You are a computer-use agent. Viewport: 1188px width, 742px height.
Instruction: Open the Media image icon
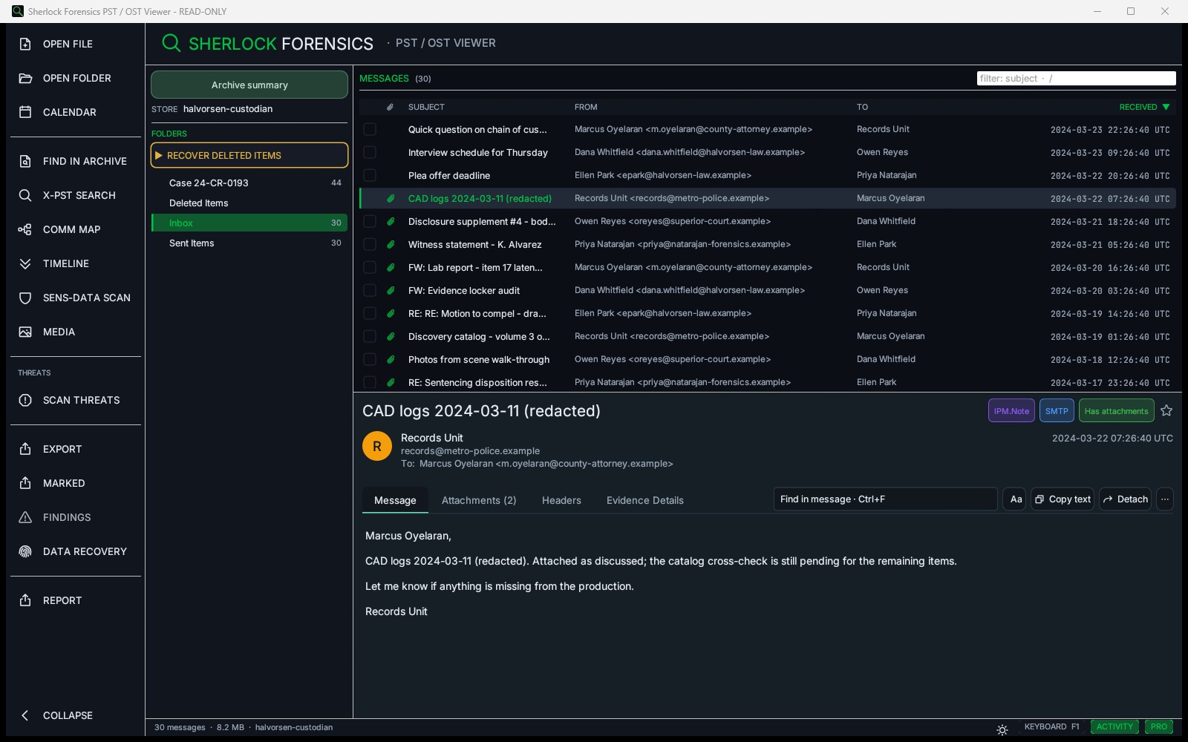[x=25, y=332]
